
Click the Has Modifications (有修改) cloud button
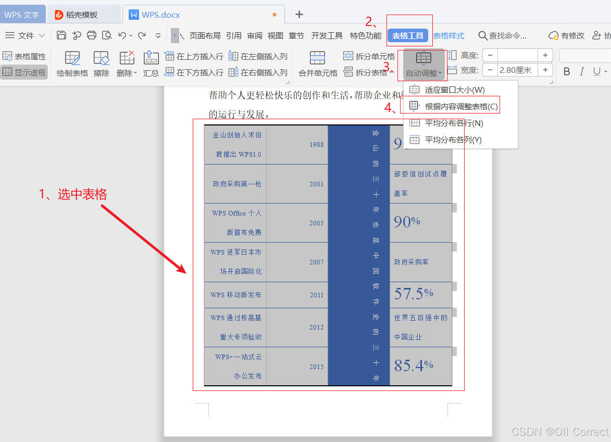tap(566, 36)
